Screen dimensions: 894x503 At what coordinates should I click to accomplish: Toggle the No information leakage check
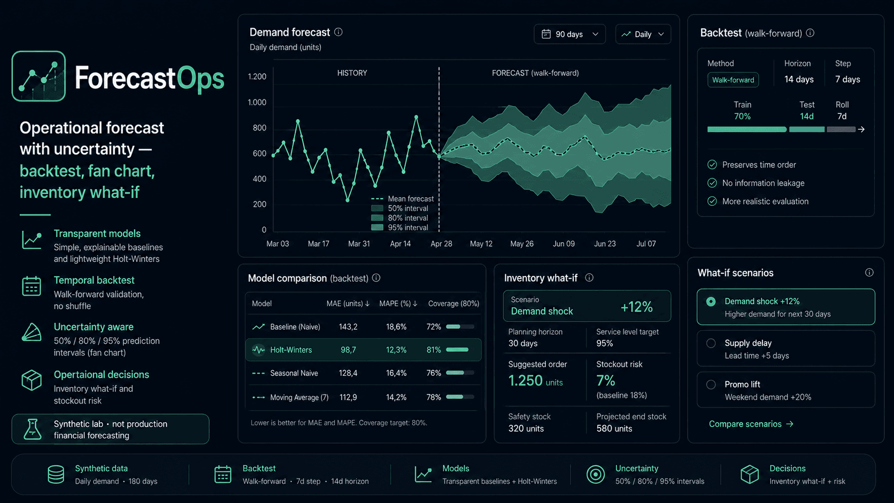tap(712, 183)
